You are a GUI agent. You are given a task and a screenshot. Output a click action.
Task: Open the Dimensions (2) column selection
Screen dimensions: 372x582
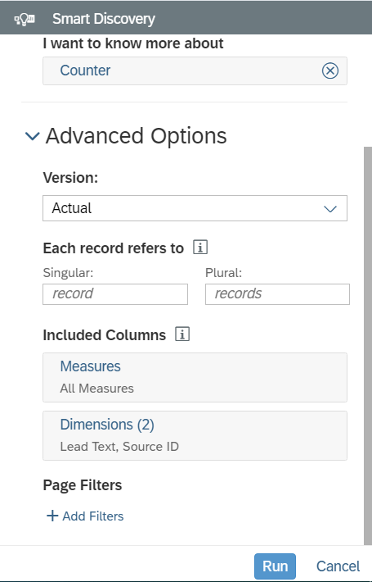(195, 435)
